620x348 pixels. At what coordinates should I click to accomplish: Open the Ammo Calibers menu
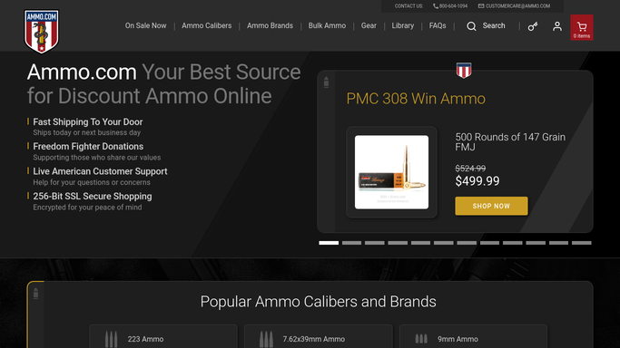[x=206, y=25]
